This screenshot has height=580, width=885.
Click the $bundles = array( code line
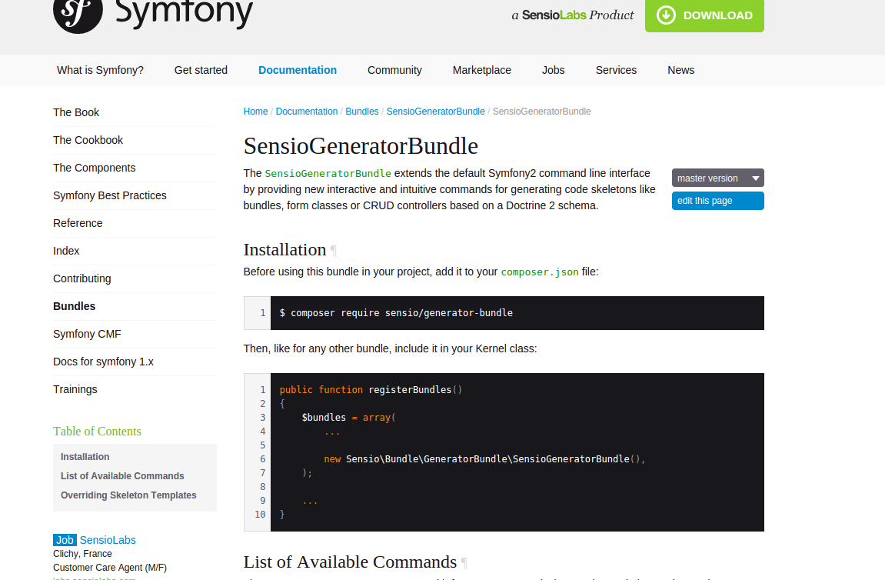tap(348, 418)
